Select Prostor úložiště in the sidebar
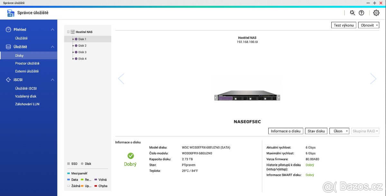 [27, 63]
